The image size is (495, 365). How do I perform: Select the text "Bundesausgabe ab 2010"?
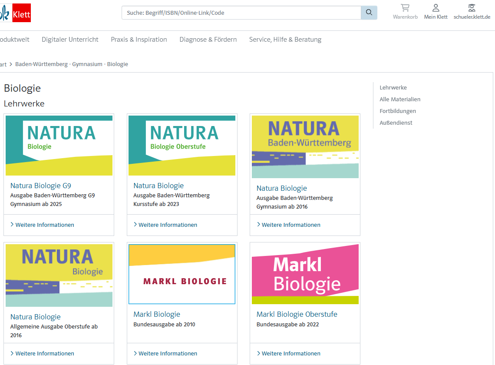tap(164, 324)
